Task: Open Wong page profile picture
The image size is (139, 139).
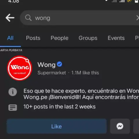Action: click(x=20, y=68)
